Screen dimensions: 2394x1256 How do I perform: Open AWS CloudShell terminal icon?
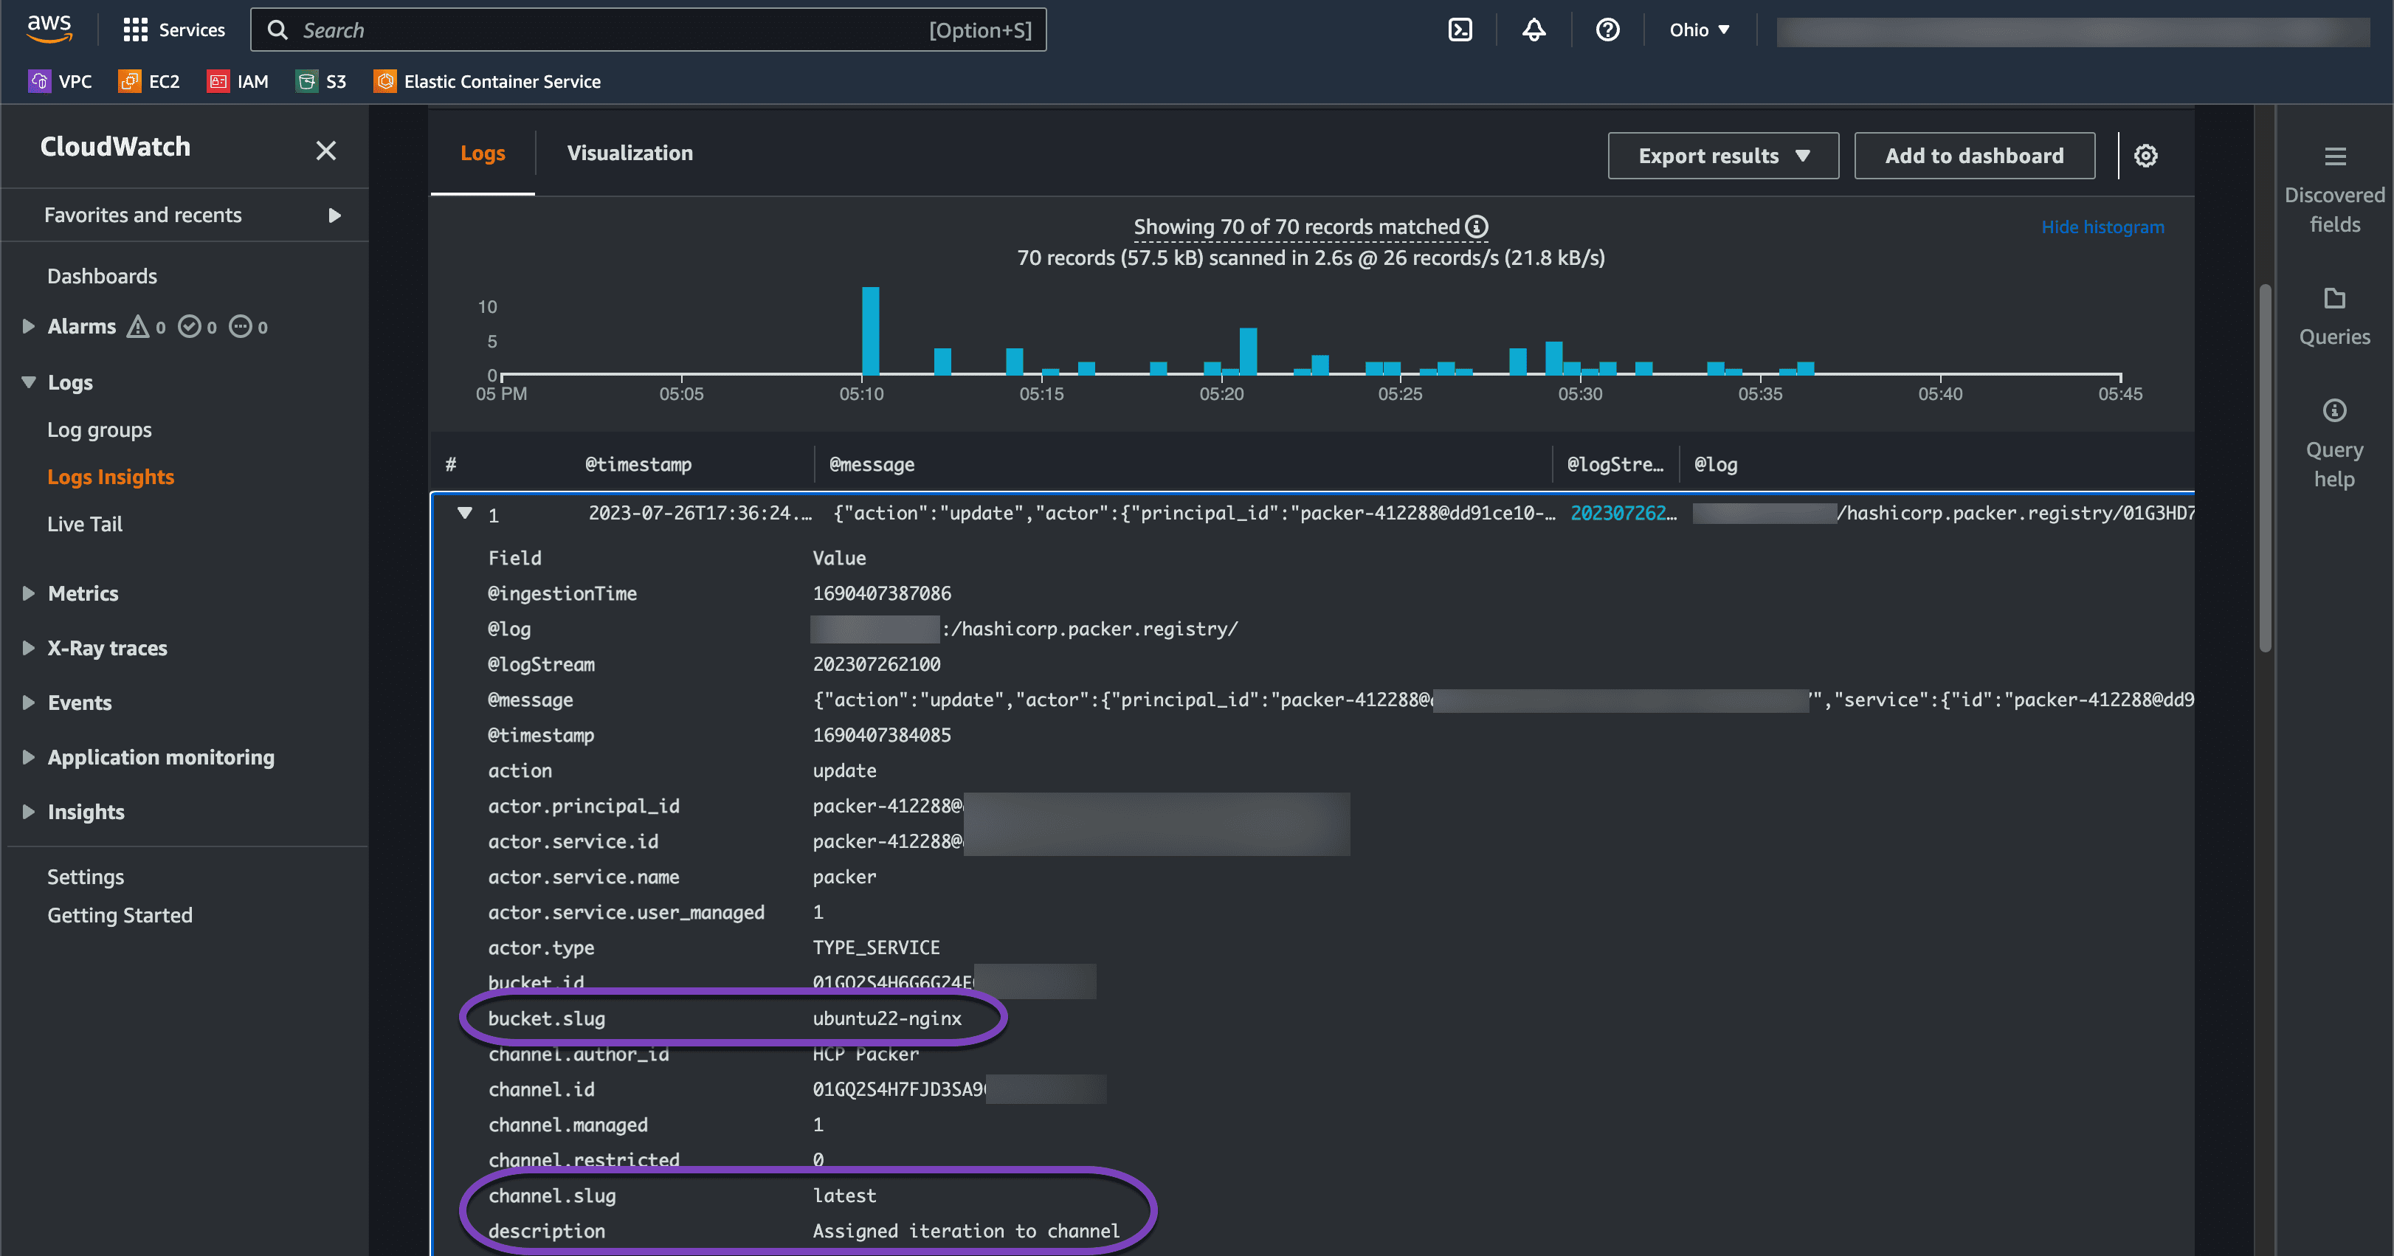1460,30
